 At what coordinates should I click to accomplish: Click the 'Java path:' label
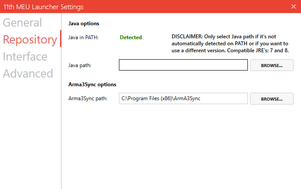click(80, 65)
